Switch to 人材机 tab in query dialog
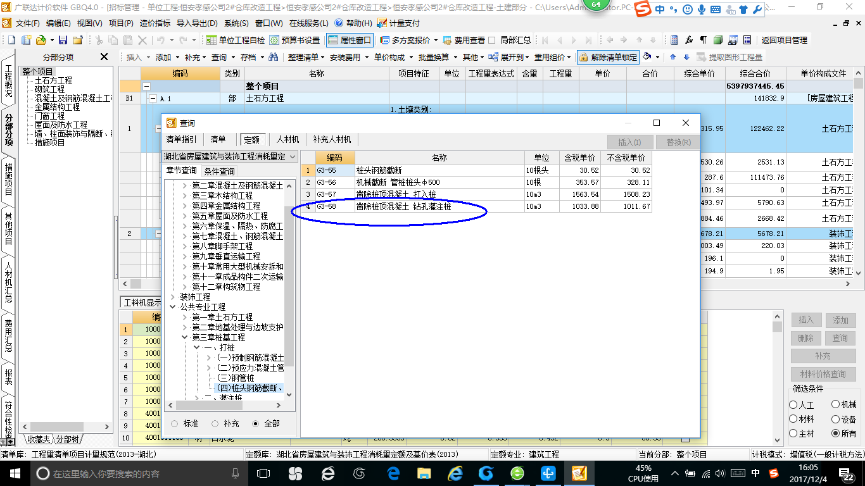 point(288,139)
